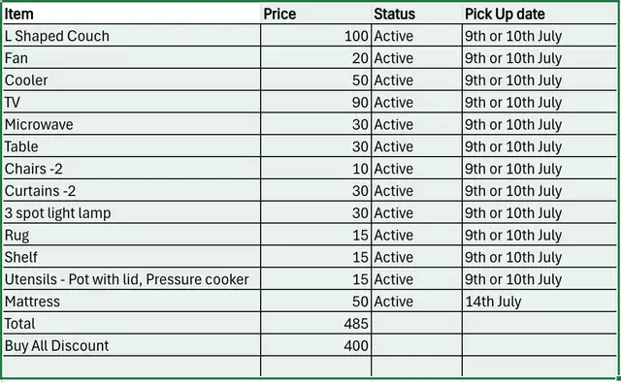
Task: Select the price cell showing 100
Action: [x=316, y=36]
